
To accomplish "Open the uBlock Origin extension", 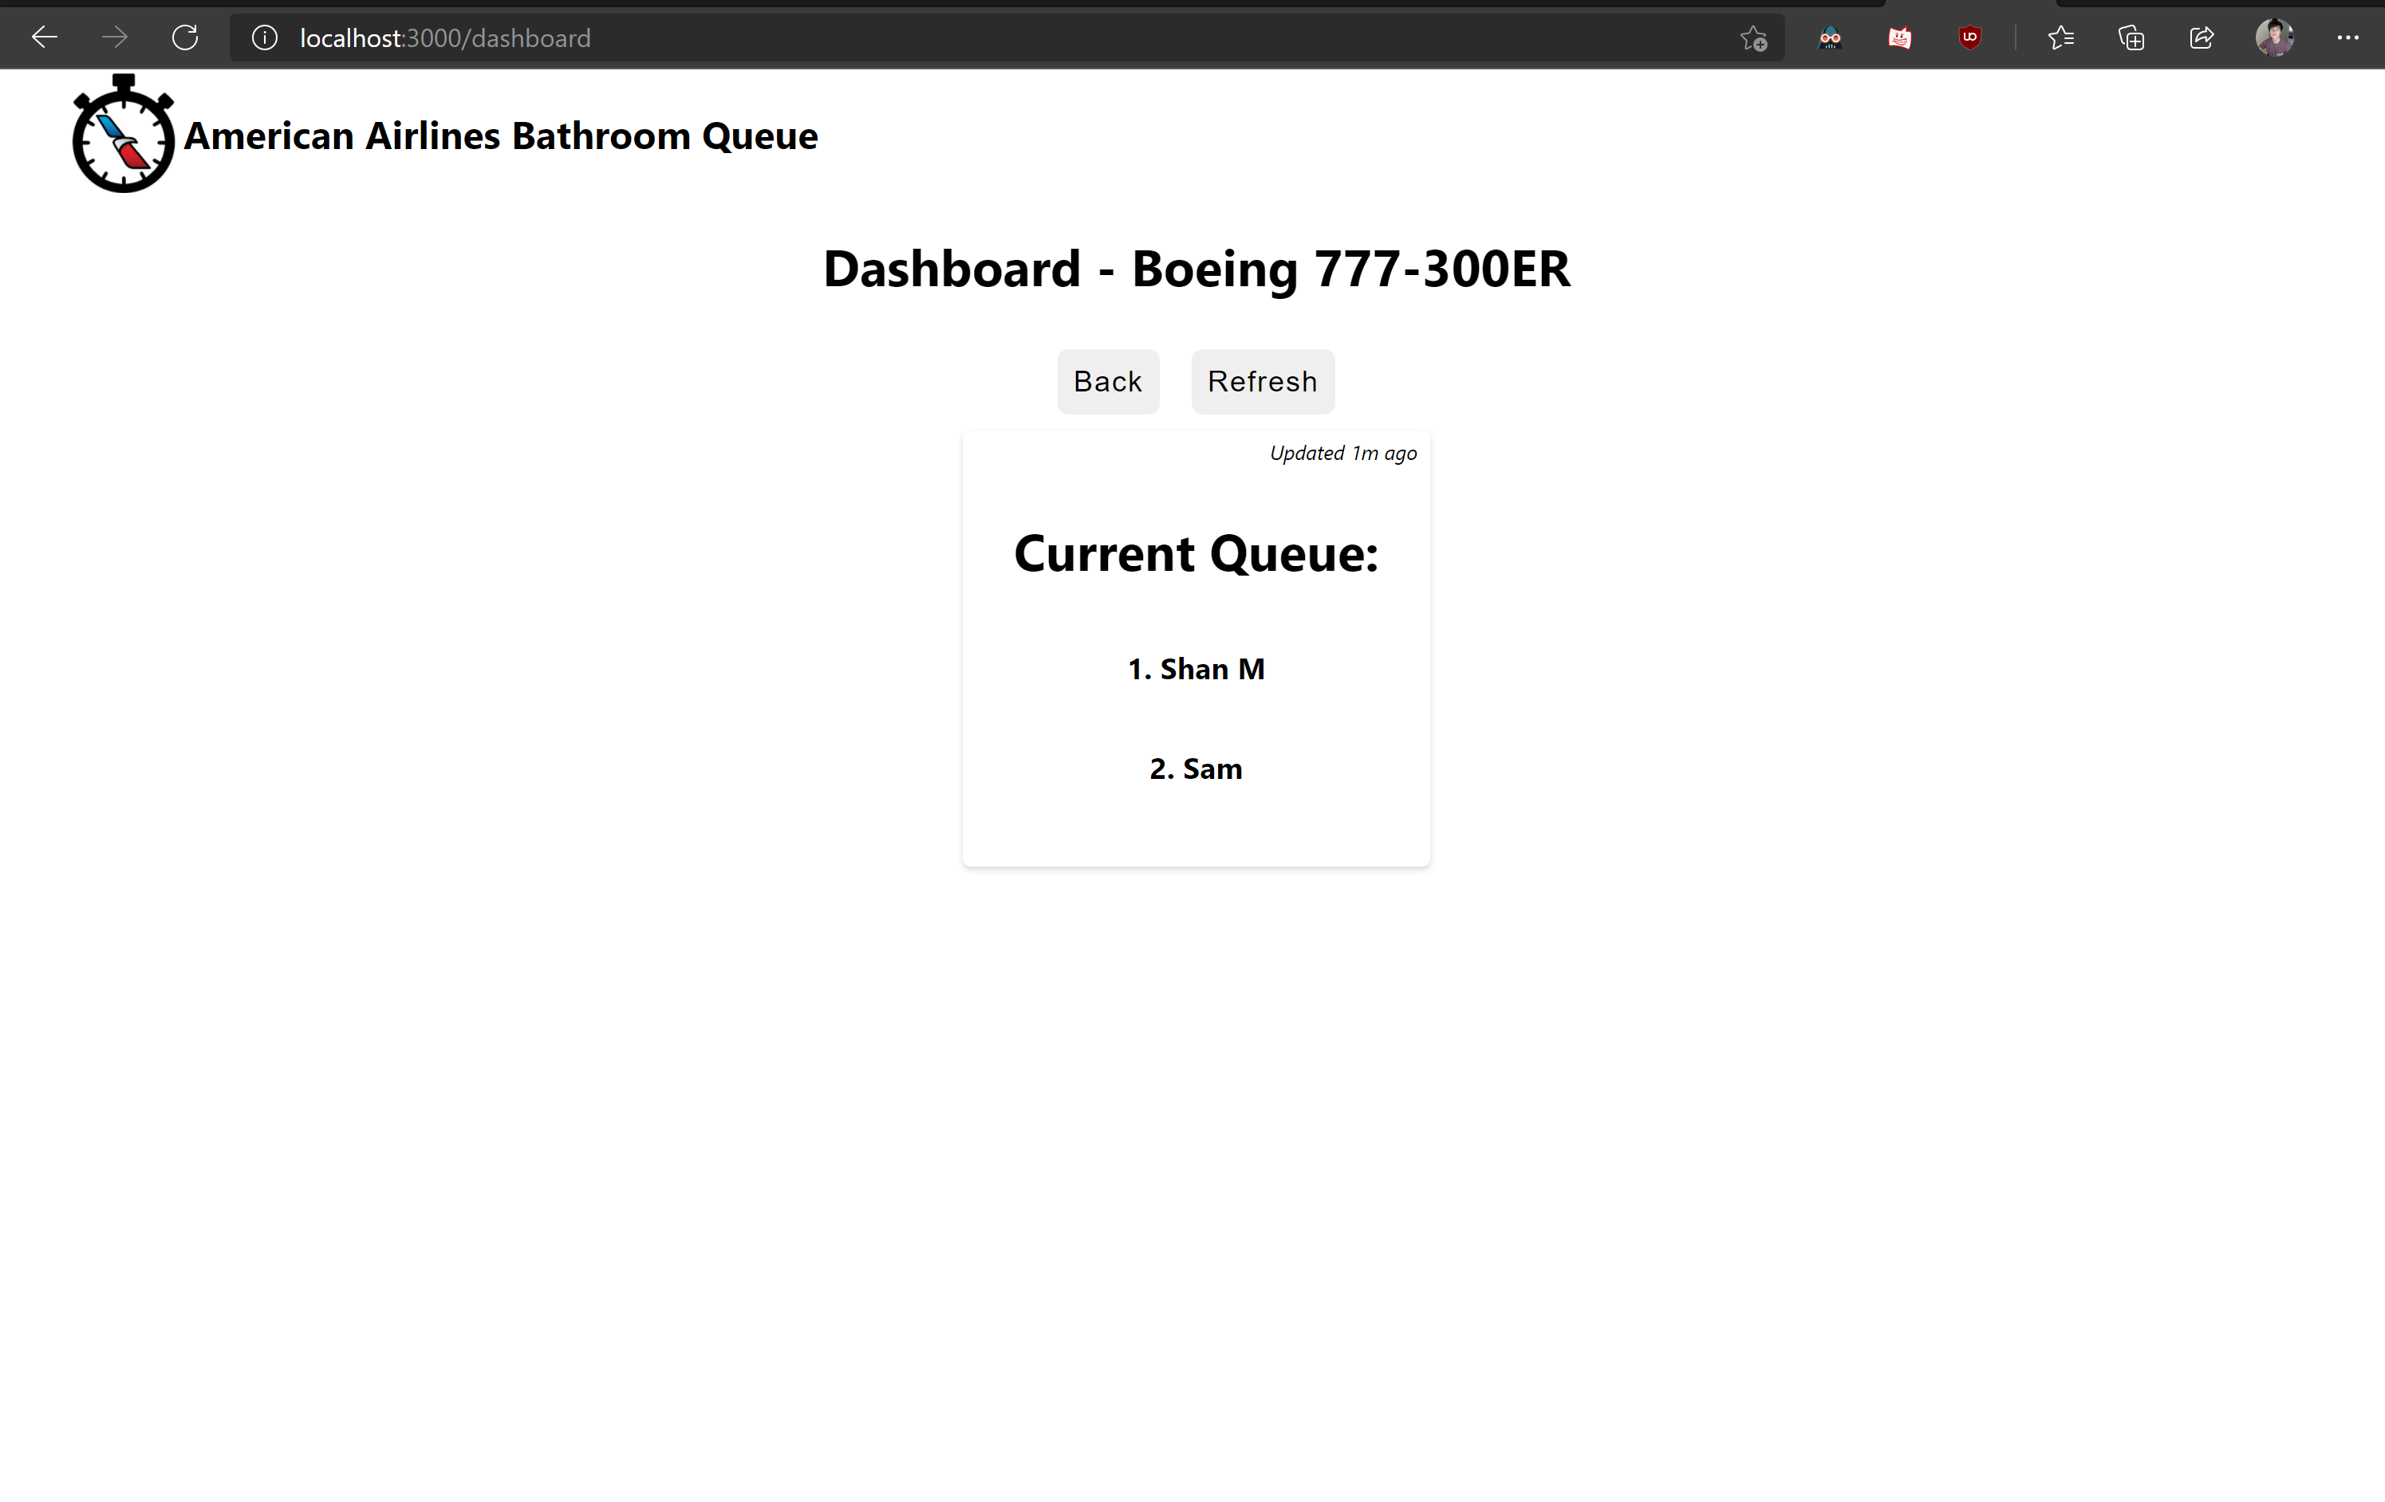I will pos(1969,38).
